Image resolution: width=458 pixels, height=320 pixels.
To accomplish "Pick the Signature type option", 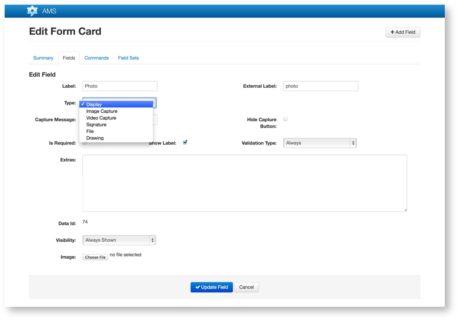I will [96, 125].
